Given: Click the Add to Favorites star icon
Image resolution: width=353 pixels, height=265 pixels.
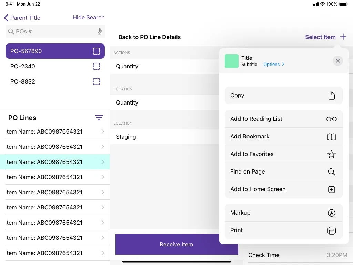Looking at the screenshot, I should (x=331, y=154).
